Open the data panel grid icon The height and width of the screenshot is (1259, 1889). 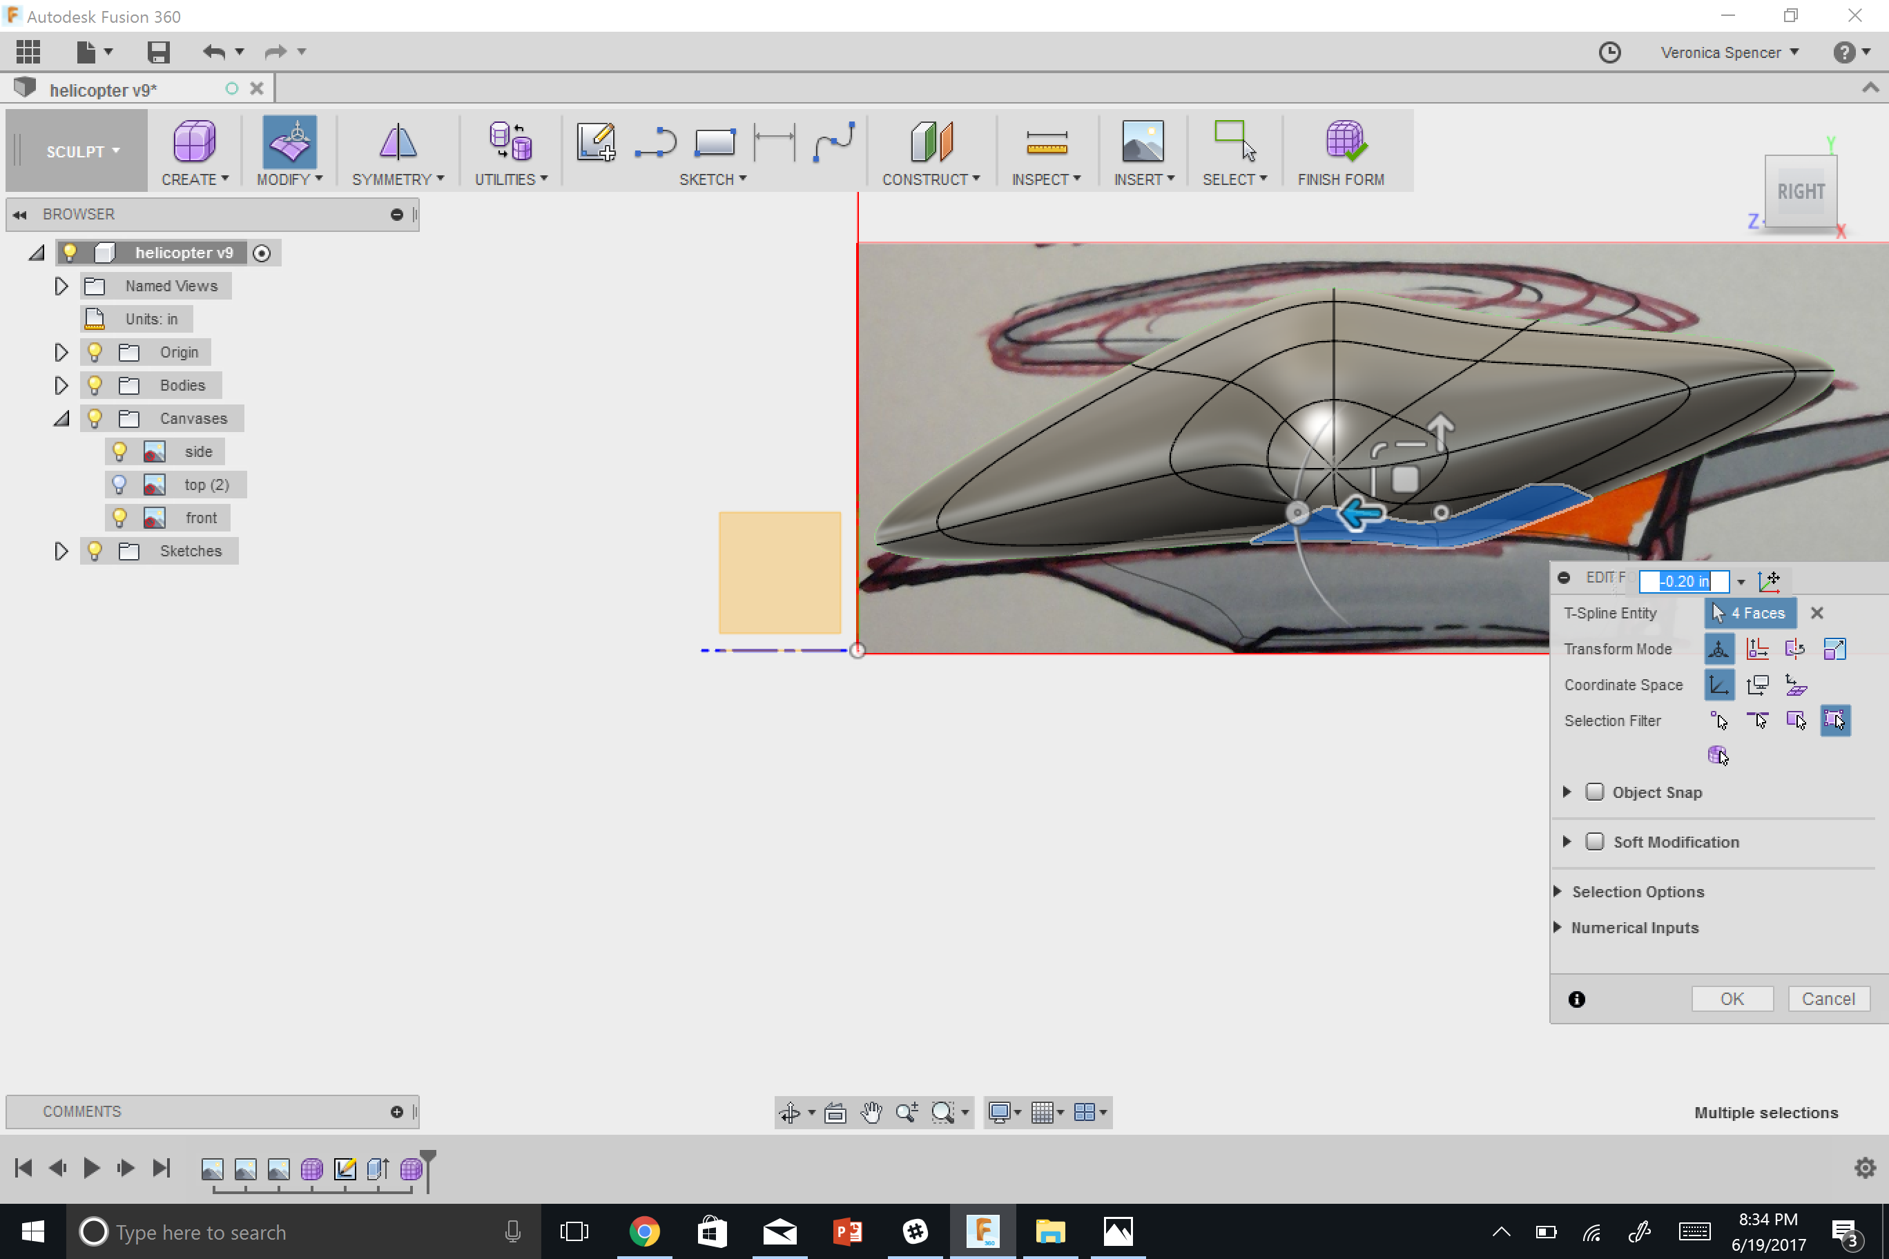click(x=28, y=52)
